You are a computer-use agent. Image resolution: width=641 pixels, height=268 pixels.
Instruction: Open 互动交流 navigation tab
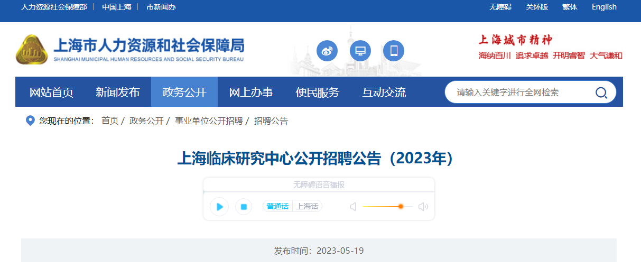[384, 92]
